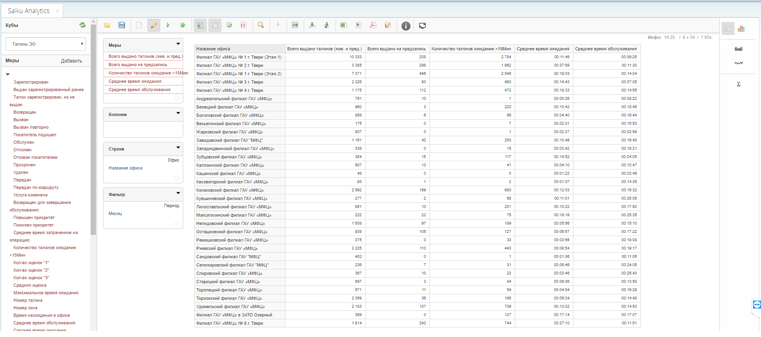Click the Конаковский филиал ГАУ «МФЦ» row
This screenshot has height=337, width=761.
240,190
